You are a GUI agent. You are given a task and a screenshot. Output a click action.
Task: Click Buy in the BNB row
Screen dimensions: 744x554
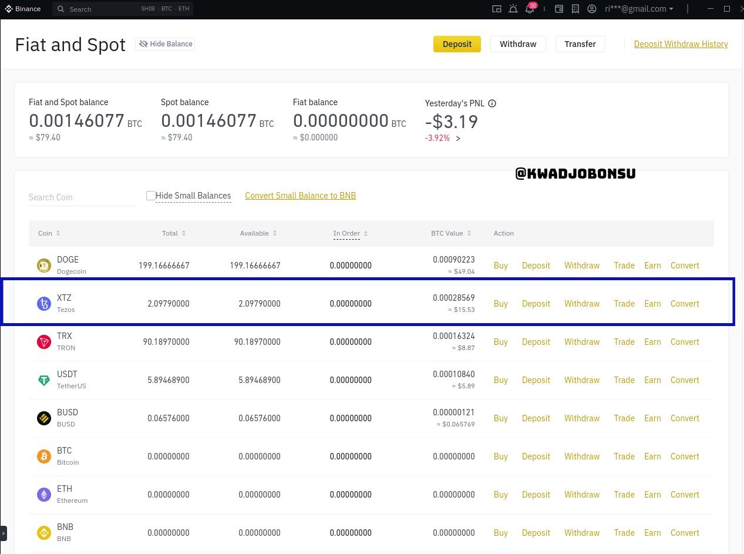[x=501, y=533]
